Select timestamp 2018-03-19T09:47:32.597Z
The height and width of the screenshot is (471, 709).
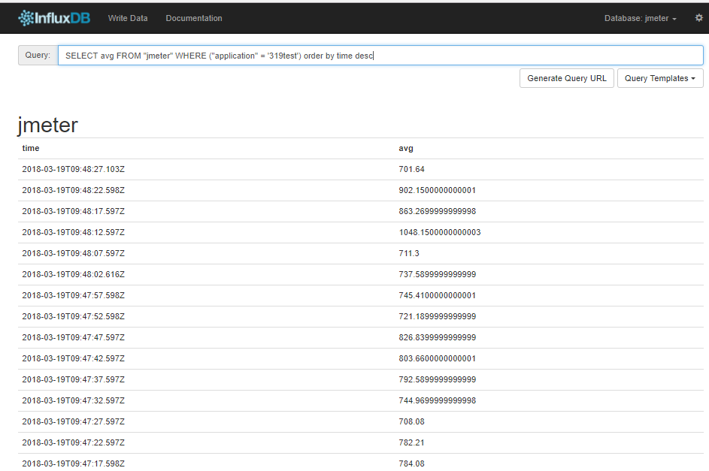[73, 400]
